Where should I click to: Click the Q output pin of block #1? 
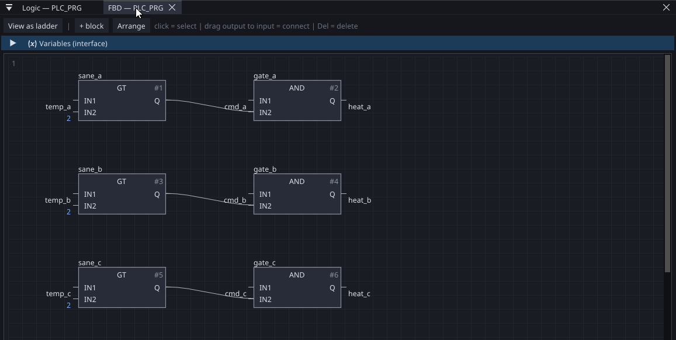(x=157, y=101)
